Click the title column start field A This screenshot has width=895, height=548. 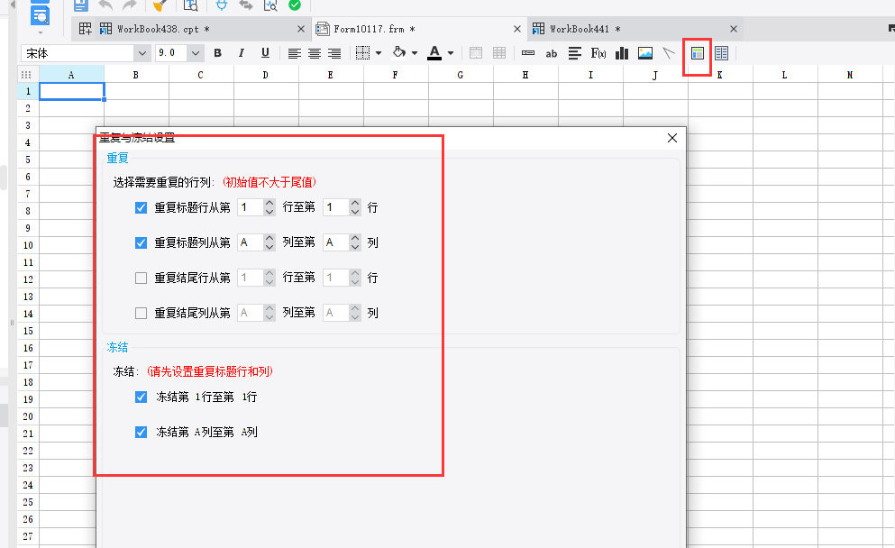(x=250, y=242)
